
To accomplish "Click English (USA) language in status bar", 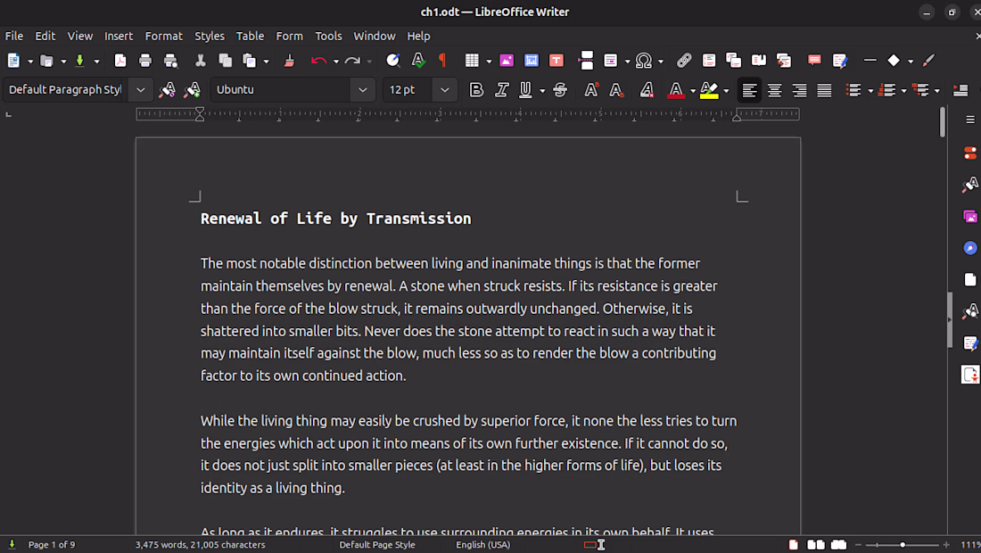I will [x=483, y=545].
